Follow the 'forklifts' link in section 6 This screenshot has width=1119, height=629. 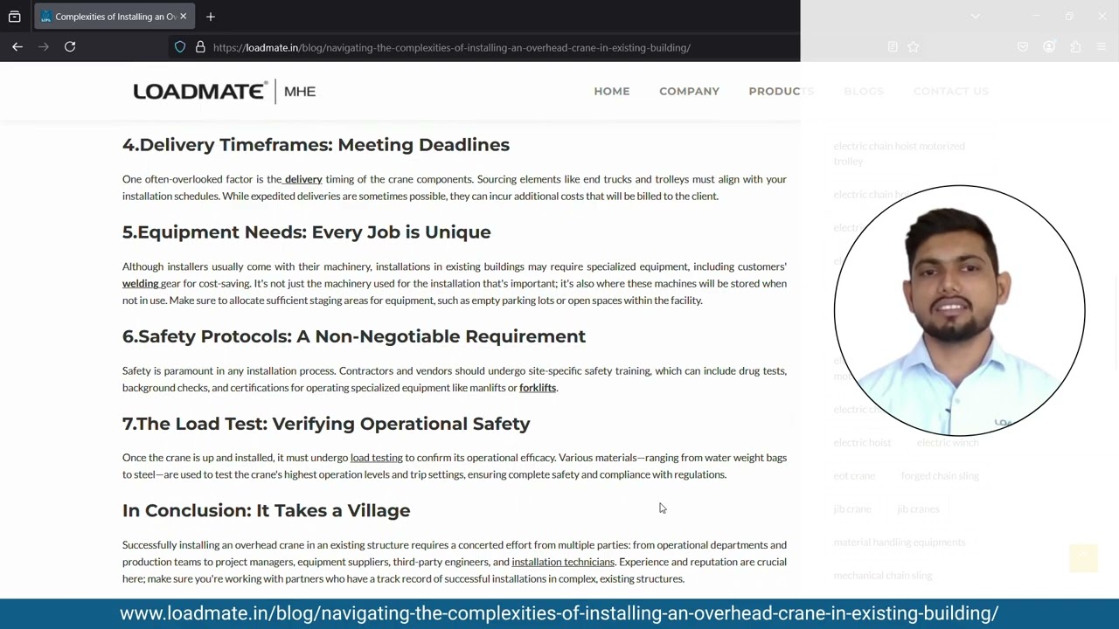538,388
